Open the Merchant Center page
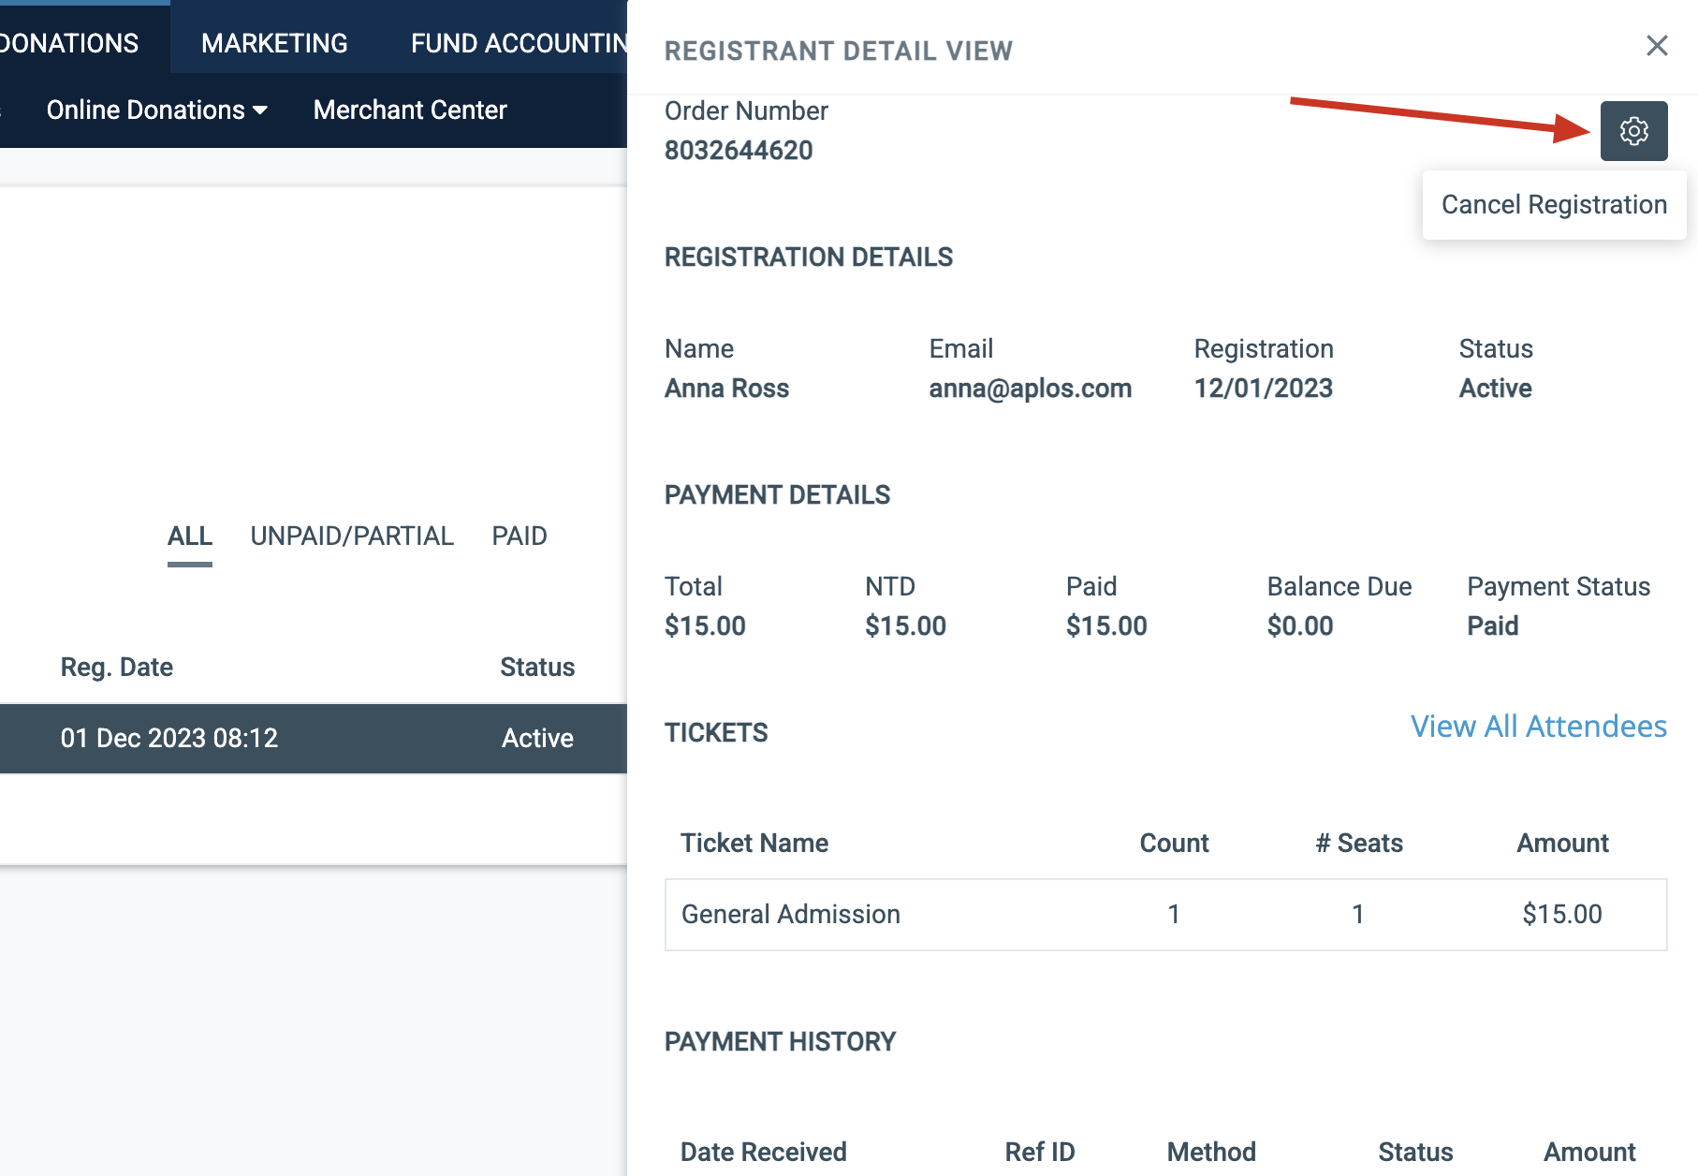This screenshot has height=1176, width=1698. click(x=410, y=110)
